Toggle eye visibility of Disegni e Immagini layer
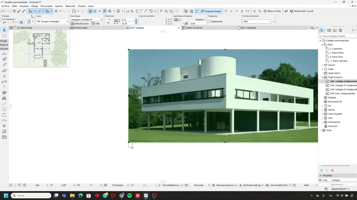357x200 pixels. tap(39, 21)
